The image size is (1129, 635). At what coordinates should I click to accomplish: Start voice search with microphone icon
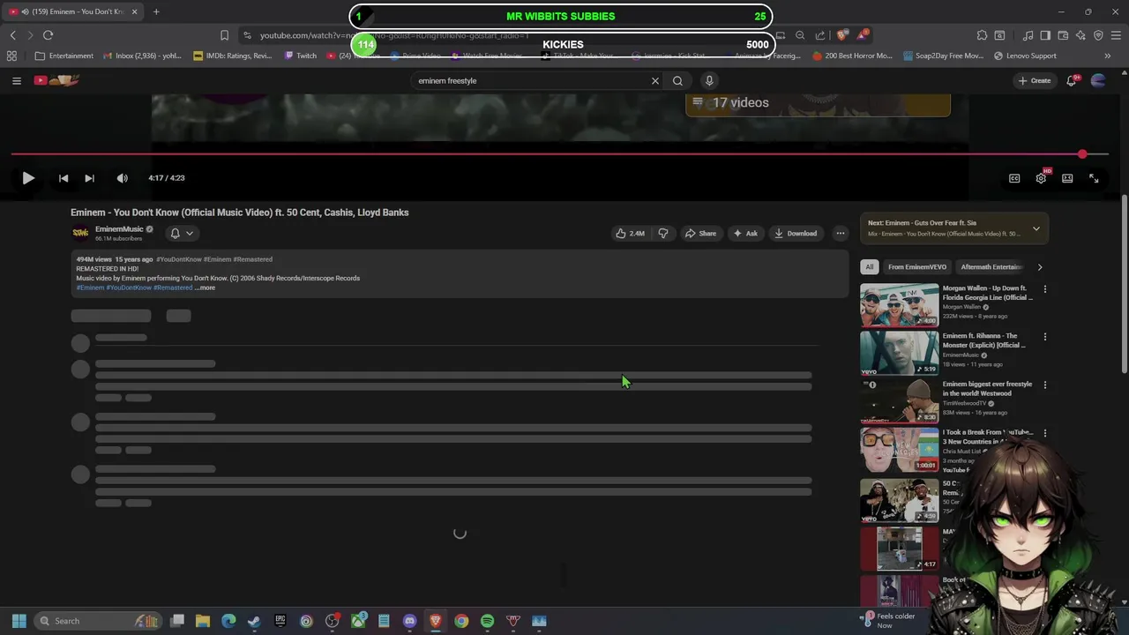tap(709, 80)
